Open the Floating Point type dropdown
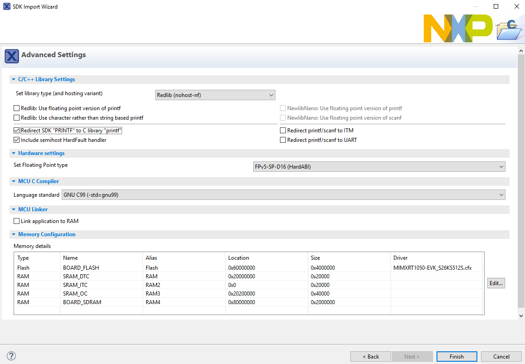The width and height of the screenshot is (525, 364). [378, 167]
